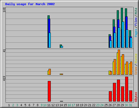Click day 23 on the x-axis

click(98, 105)
